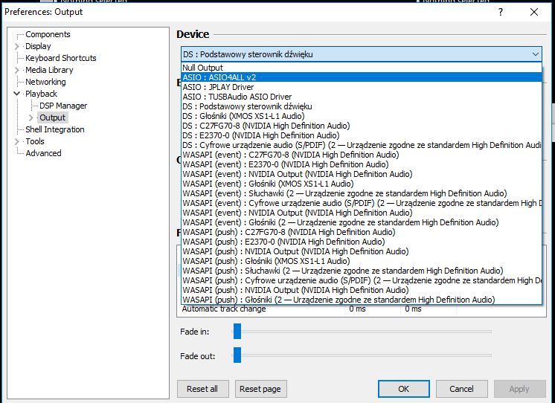Collapse the Playback tree node

(x=16, y=94)
